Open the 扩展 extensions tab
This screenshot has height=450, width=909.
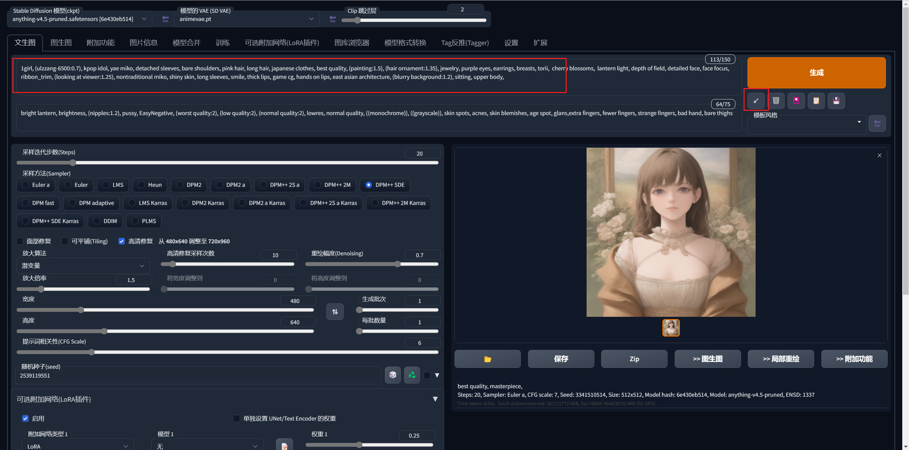tap(540, 43)
